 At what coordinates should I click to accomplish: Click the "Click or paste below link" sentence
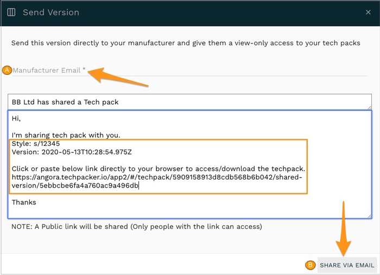click(159, 169)
